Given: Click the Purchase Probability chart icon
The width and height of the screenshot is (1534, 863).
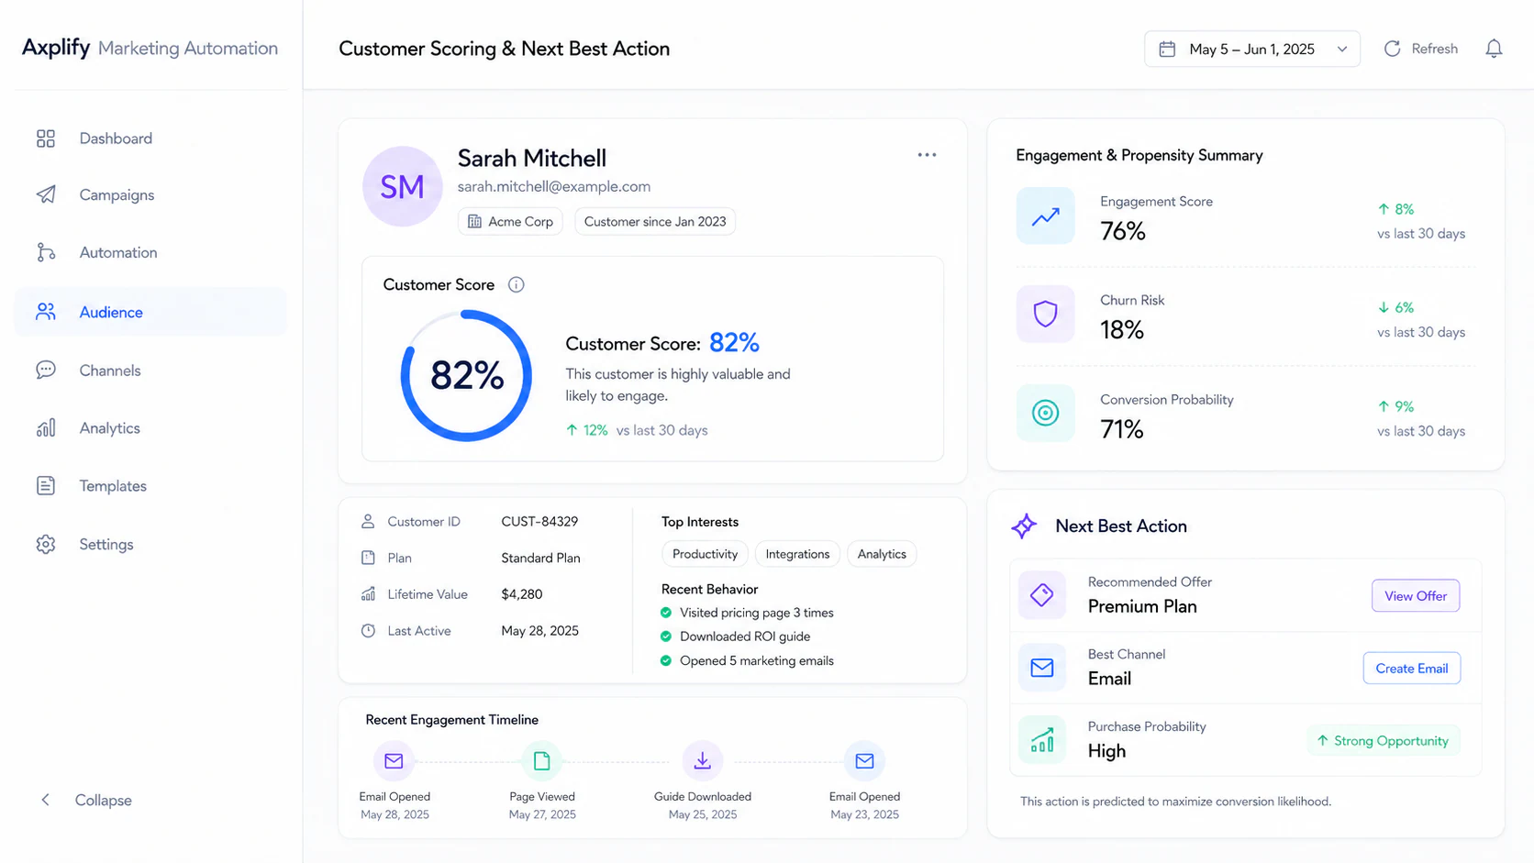Looking at the screenshot, I should [x=1042, y=740].
